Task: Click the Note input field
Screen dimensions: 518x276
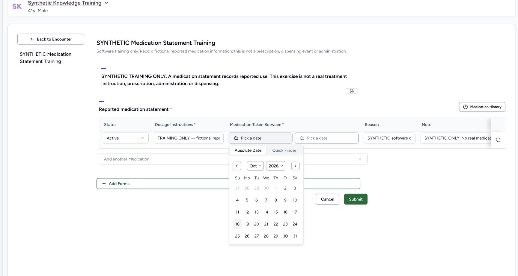Action: point(456,138)
